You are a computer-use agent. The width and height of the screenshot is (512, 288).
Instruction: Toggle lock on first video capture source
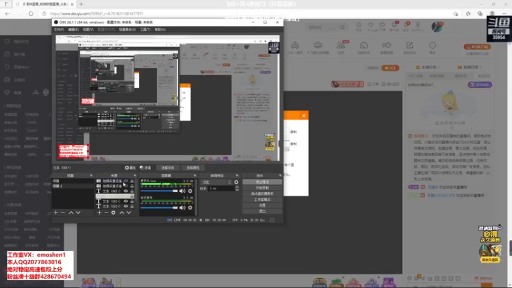132,181
